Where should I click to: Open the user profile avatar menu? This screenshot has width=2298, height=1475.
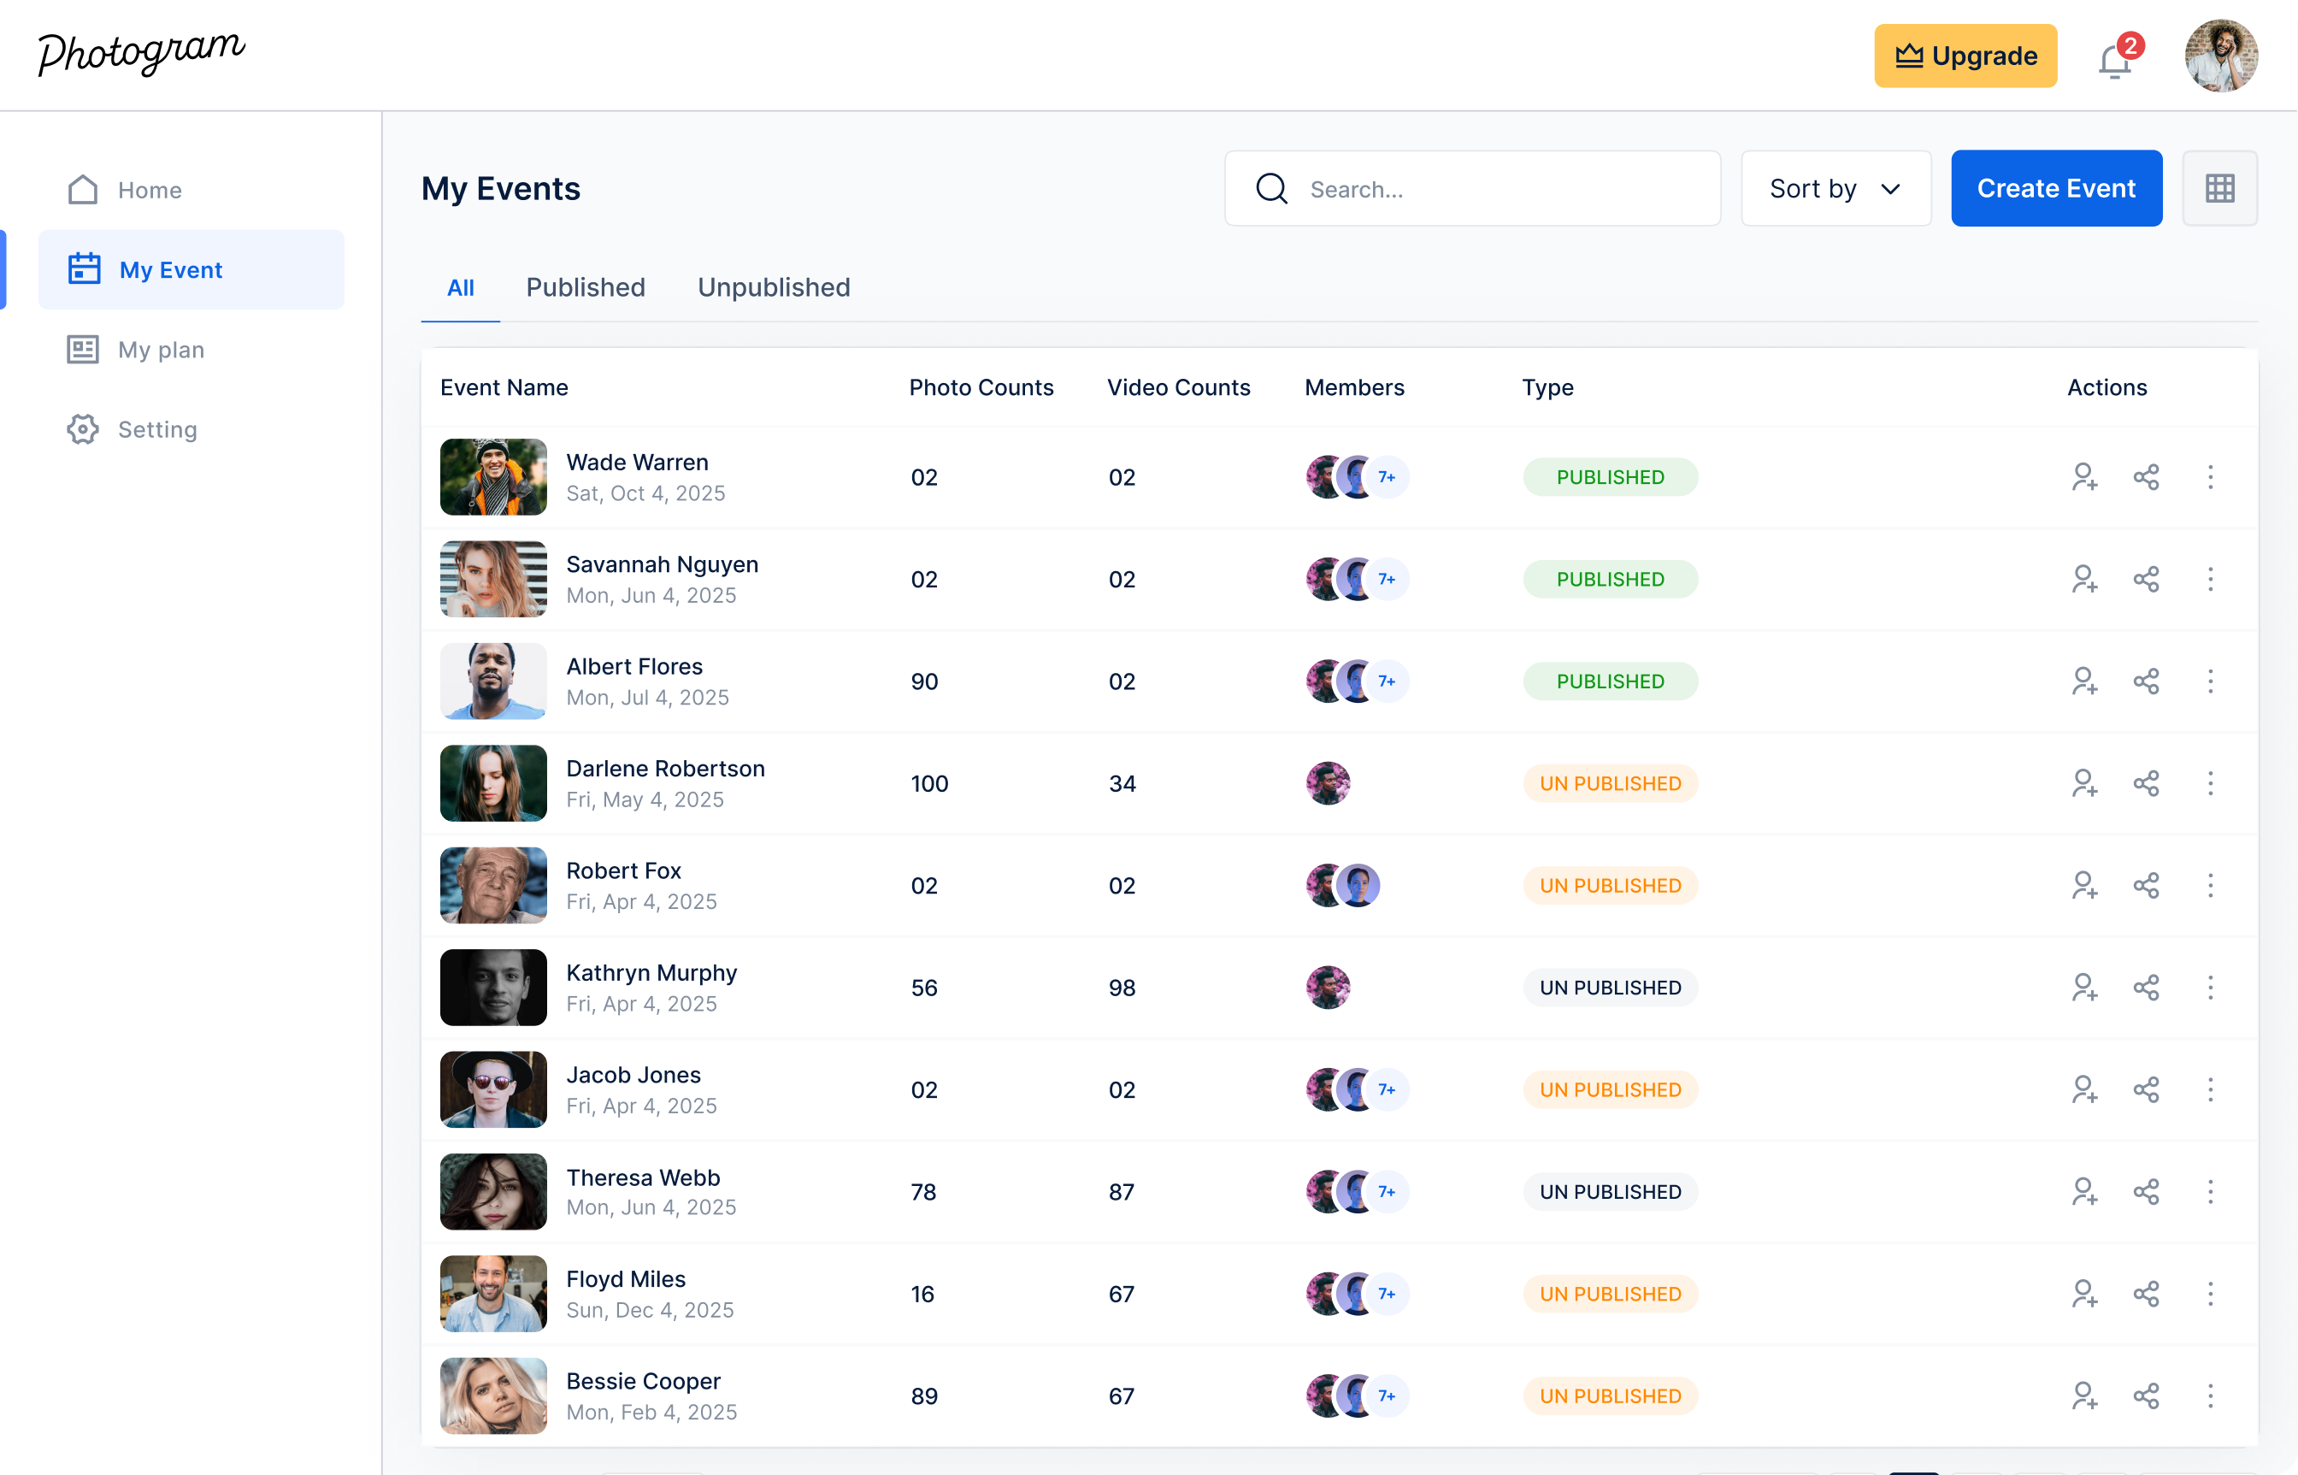[2220, 56]
